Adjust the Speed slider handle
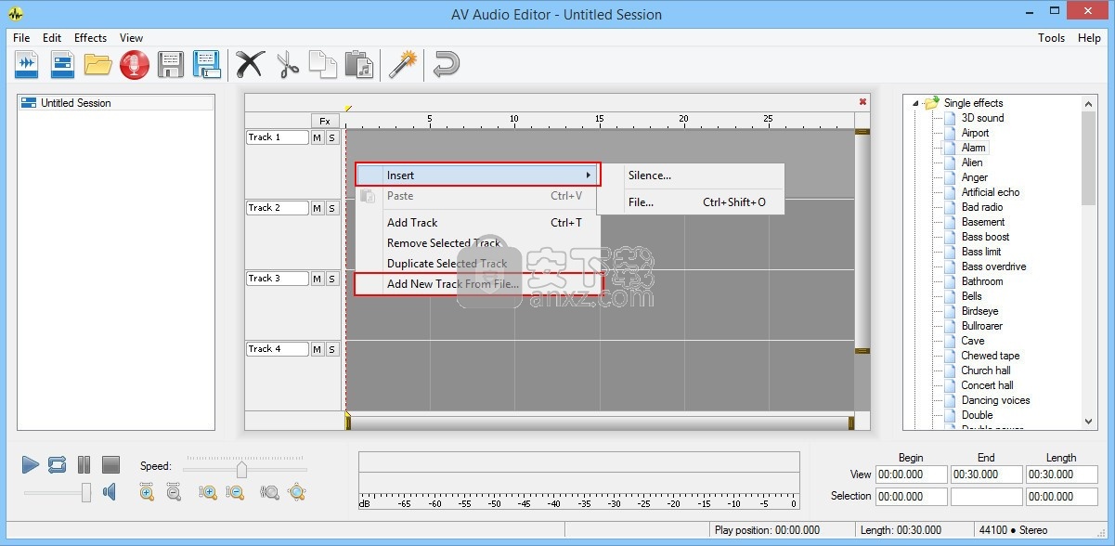The width and height of the screenshot is (1115, 546). click(x=242, y=469)
